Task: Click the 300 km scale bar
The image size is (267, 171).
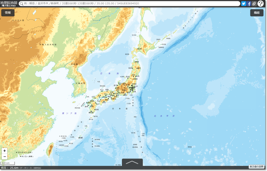Action: 6,163
